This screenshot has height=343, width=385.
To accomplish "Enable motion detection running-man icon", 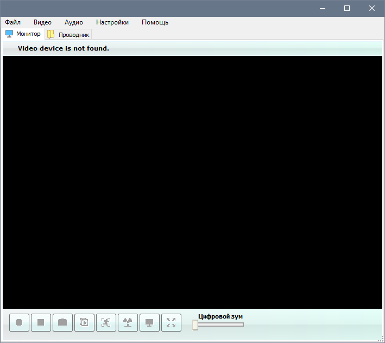I will [106, 322].
